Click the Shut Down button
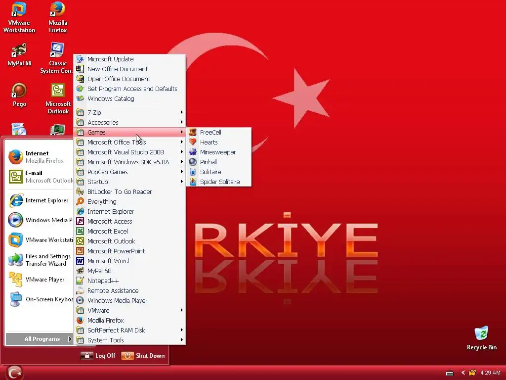 pyautogui.click(x=143, y=356)
